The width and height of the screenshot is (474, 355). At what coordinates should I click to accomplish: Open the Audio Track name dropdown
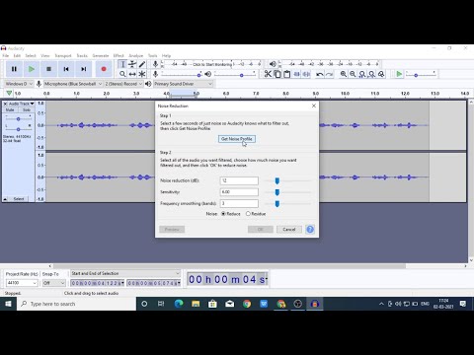click(22, 104)
